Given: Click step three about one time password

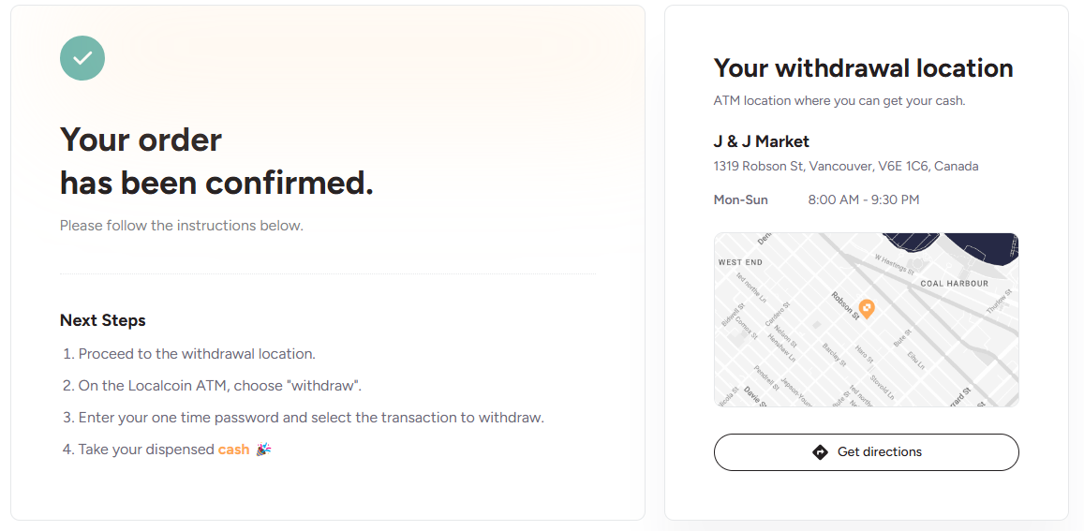Looking at the screenshot, I should [x=304, y=418].
